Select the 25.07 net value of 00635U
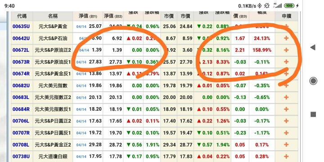The height and width of the screenshot is (162, 324). [x=95, y=27]
